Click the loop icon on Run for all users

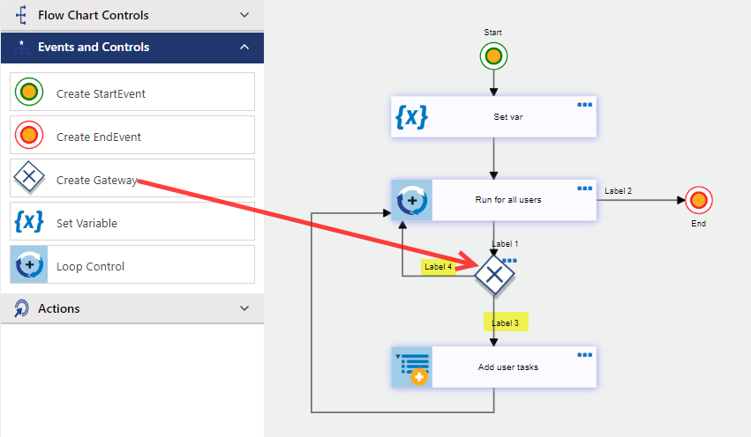pyautogui.click(x=411, y=200)
